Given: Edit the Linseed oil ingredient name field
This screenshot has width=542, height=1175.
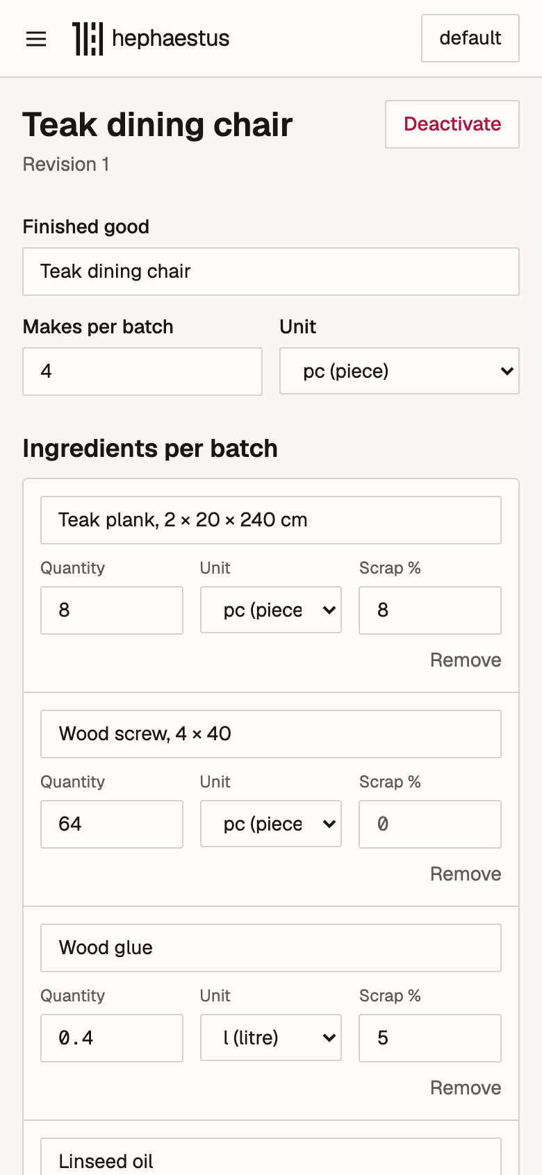Looking at the screenshot, I should click(271, 1157).
